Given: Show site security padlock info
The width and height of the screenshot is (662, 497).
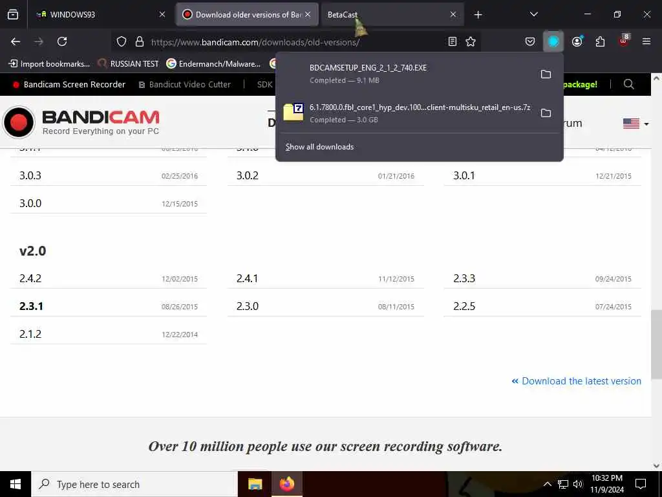Looking at the screenshot, I should (x=140, y=41).
